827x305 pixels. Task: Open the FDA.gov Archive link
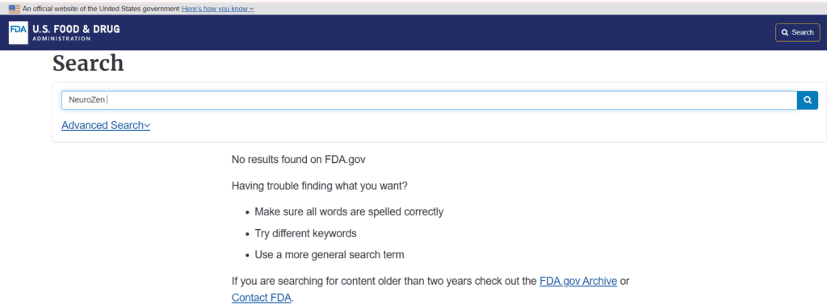pyautogui.click(x=578, y=281)
